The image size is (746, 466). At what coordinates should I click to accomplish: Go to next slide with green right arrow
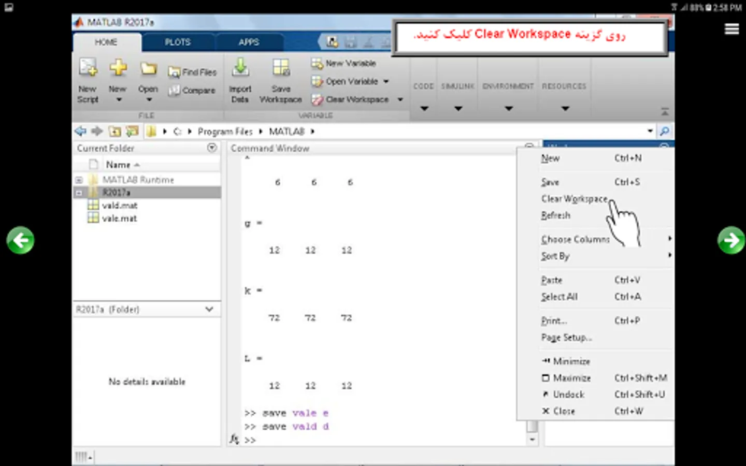[731, 240]
